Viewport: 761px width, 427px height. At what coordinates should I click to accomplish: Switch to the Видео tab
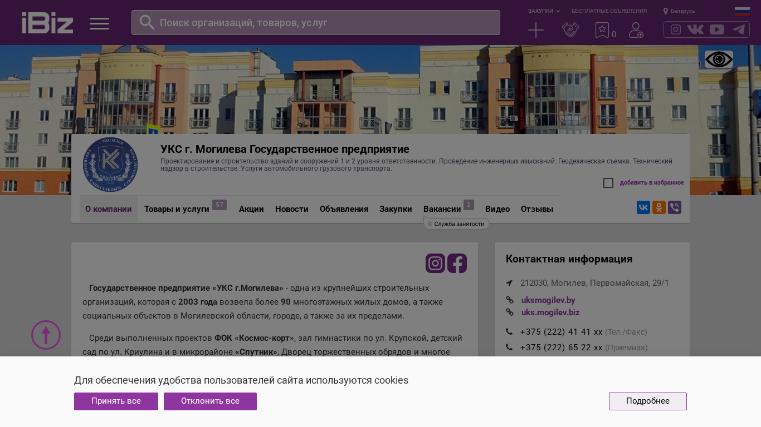tap(497, 209)
